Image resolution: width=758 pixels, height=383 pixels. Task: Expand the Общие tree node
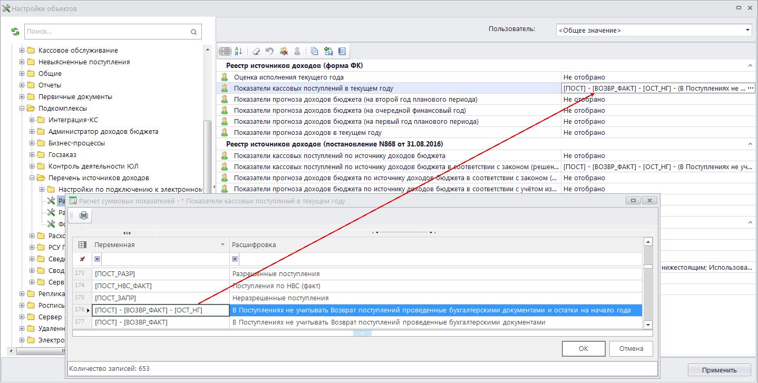click(x=22, y=74)
